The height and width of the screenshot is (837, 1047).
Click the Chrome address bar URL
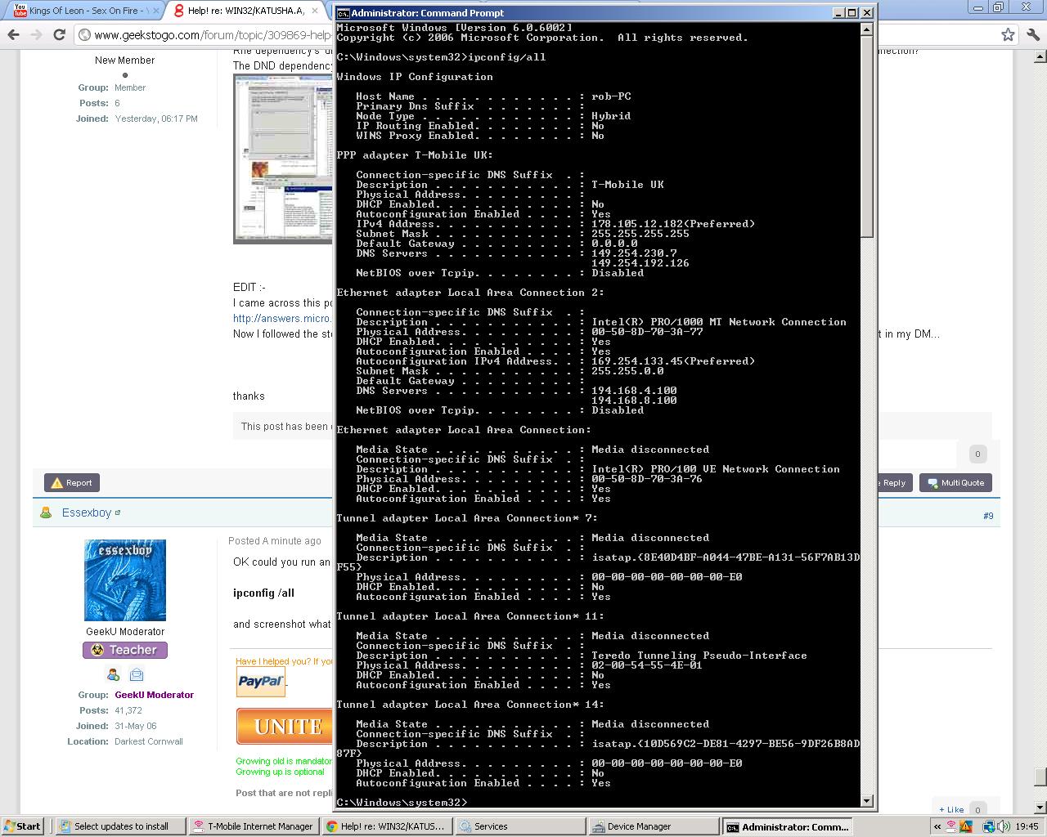tap(212, 34)
